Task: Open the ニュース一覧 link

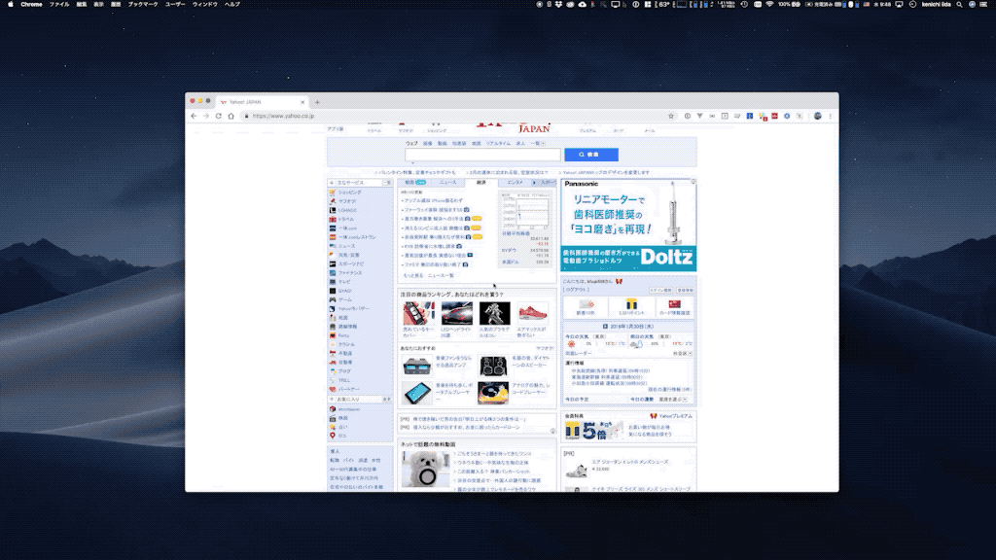Action: 441,275
